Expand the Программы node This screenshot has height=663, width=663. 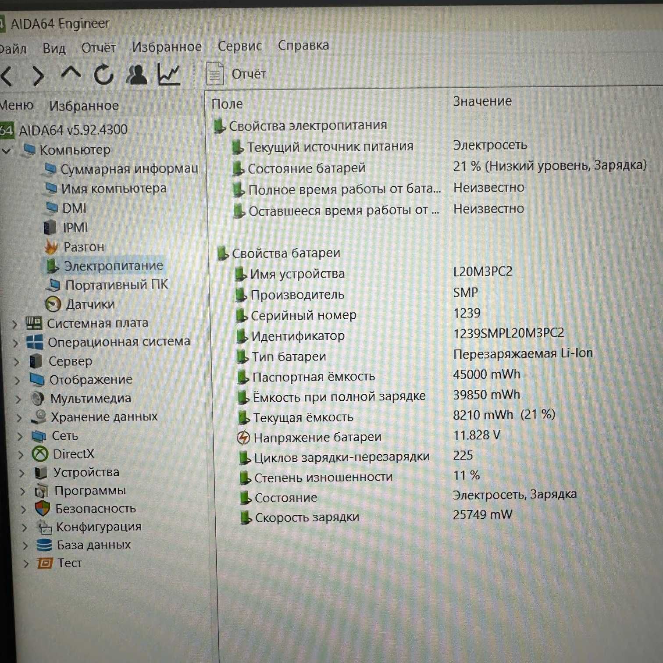click(22, 492)
